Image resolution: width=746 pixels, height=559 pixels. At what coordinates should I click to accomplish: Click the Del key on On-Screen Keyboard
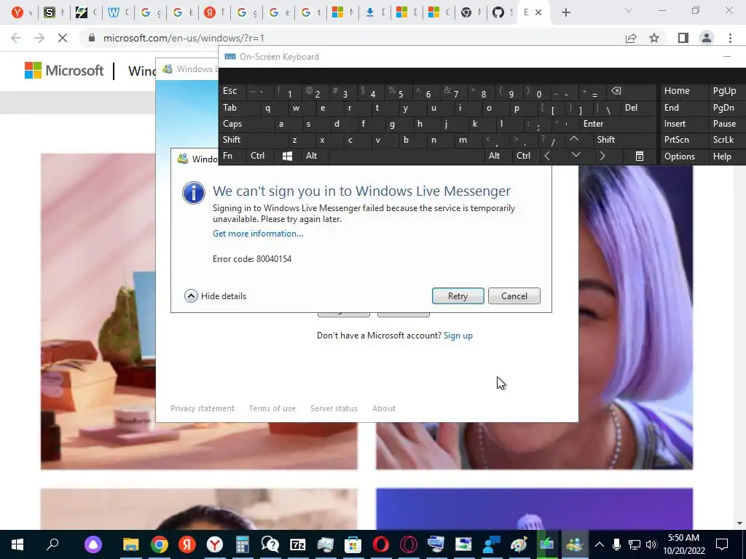coord(637,108)
